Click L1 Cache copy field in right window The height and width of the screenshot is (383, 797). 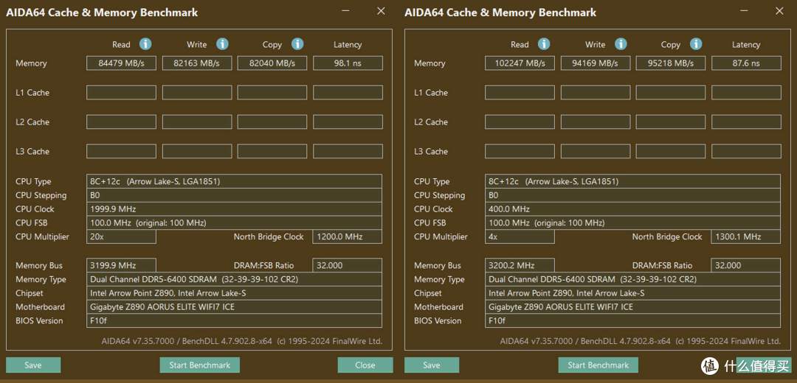tap(670, 92)
